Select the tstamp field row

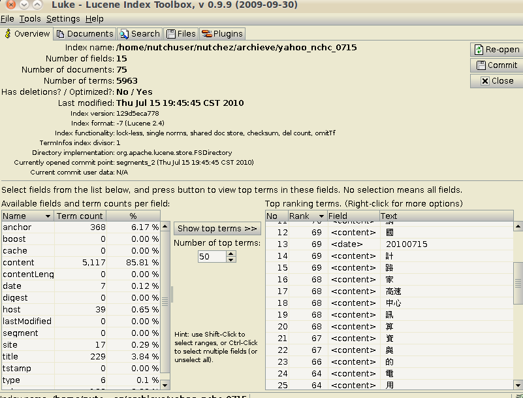pyautogui.click(x=81, y=369)
